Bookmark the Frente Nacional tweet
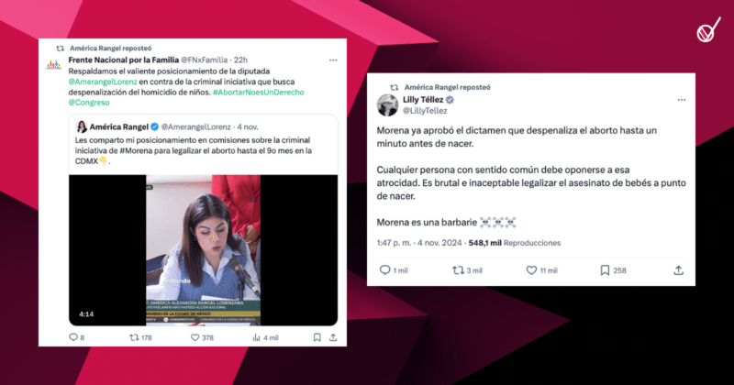734x385 pixels. point(317,337)
